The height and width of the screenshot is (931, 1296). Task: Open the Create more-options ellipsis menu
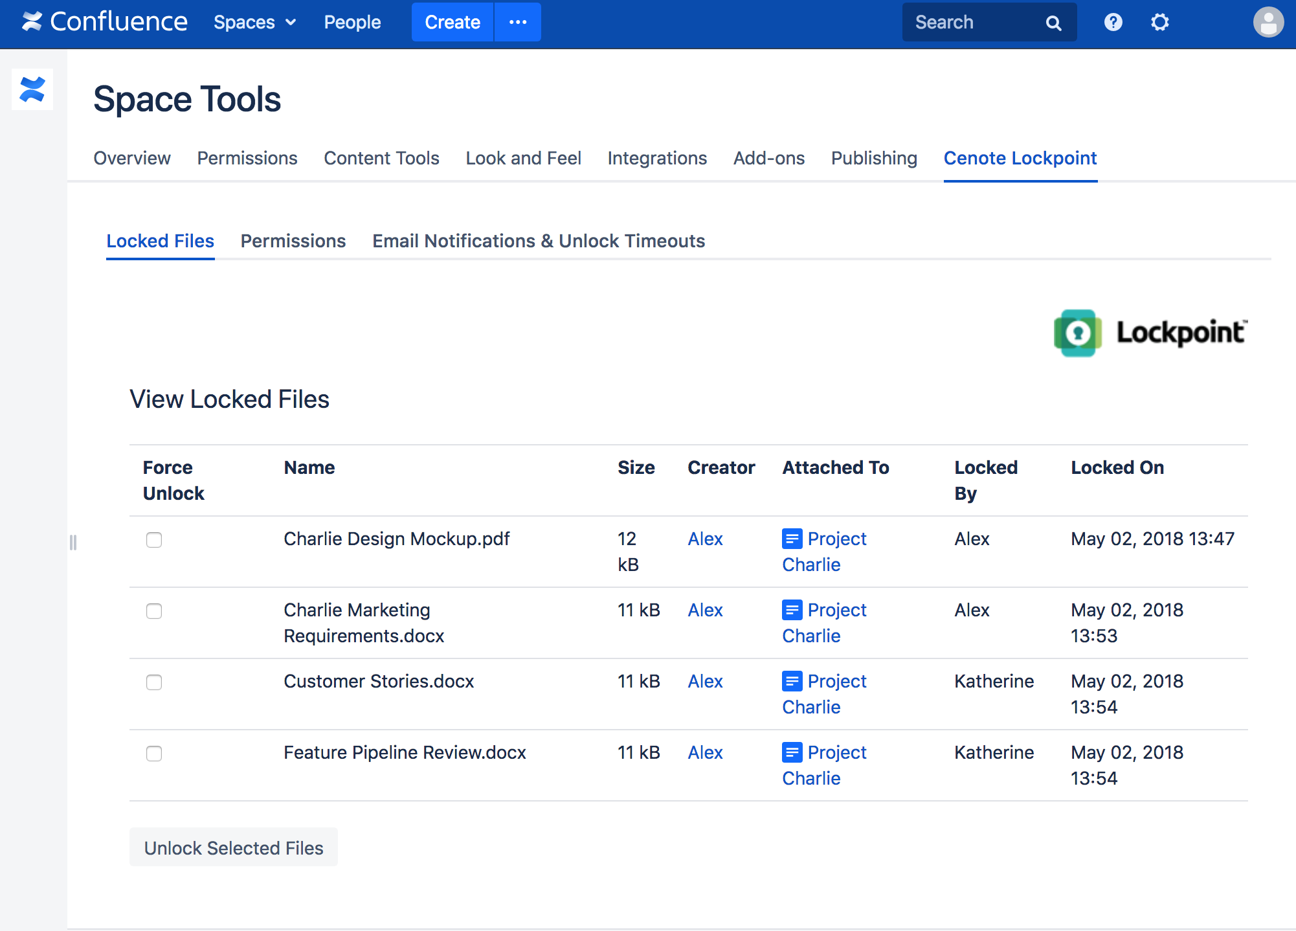[x=517, y=23]
